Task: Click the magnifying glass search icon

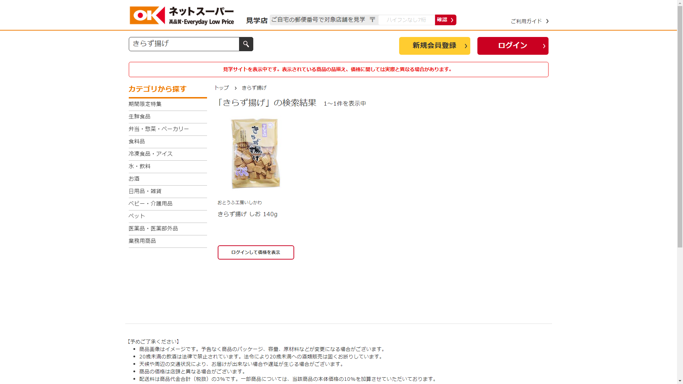Action: 246,44
